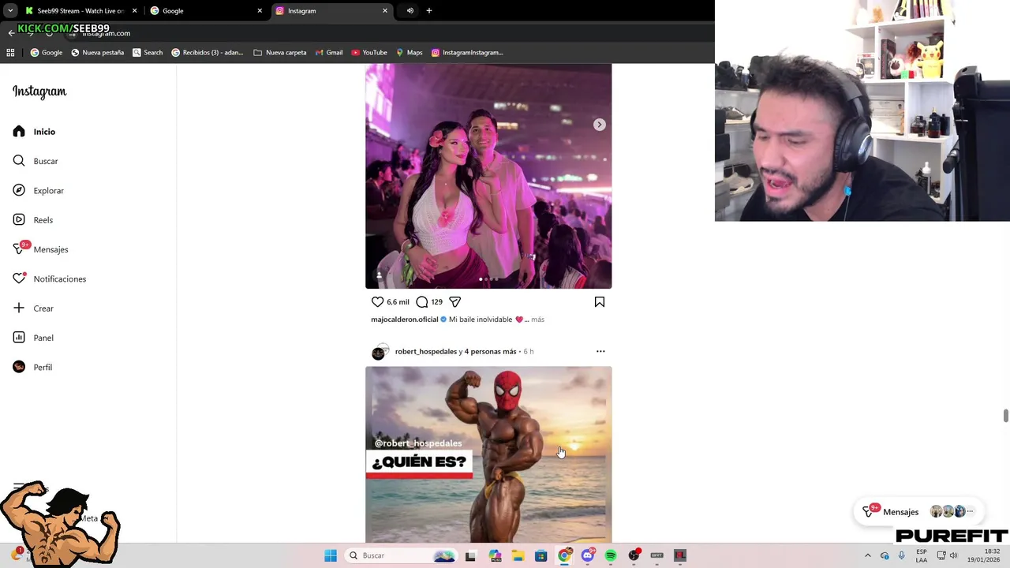The height and width of the screenshot is (568, 1010).
Task: Open robert_hospedales profile link
Action: [x=426, y=351]
